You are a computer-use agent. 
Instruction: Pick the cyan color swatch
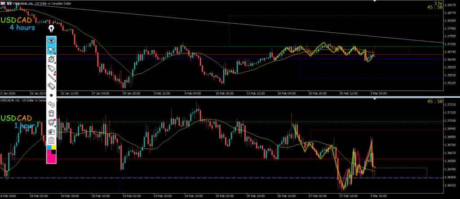click(49, 147)
